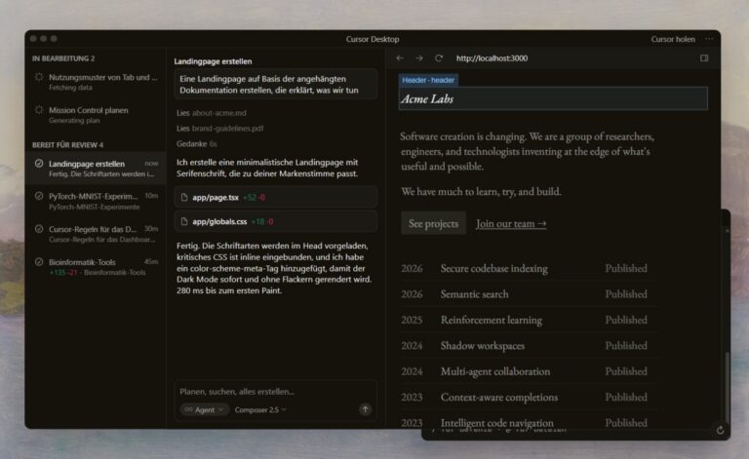Click the Multi-agent collaboration project row

pos(527,371)
